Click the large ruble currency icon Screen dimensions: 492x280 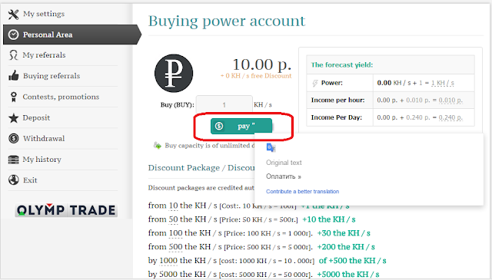(x=174, y=74)
